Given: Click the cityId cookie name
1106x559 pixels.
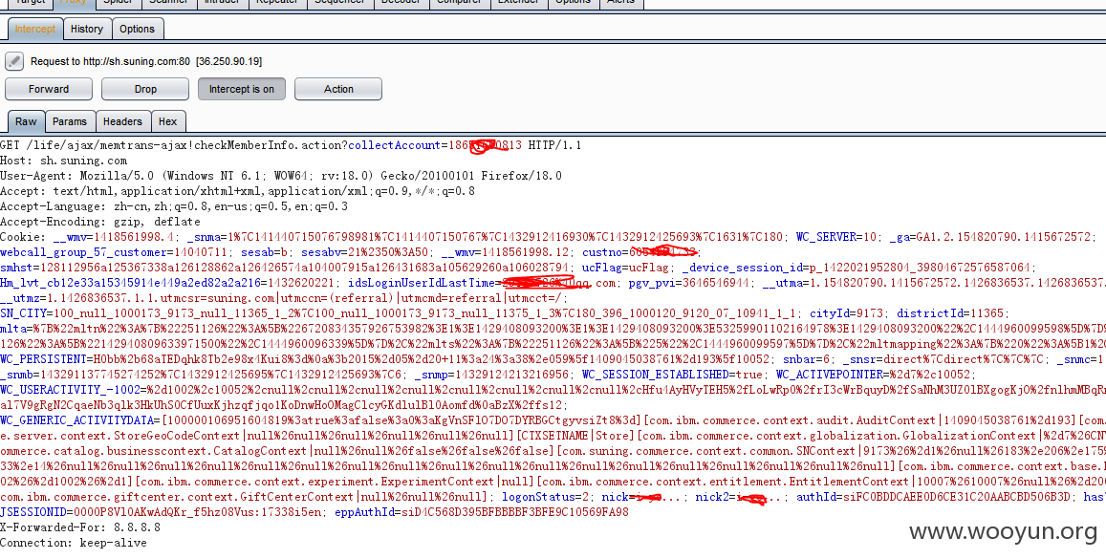Looking at the screenshot, I should pos(829,313).
